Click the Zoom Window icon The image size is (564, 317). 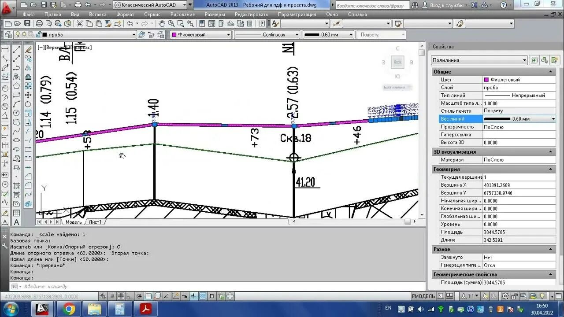point(181,23)
